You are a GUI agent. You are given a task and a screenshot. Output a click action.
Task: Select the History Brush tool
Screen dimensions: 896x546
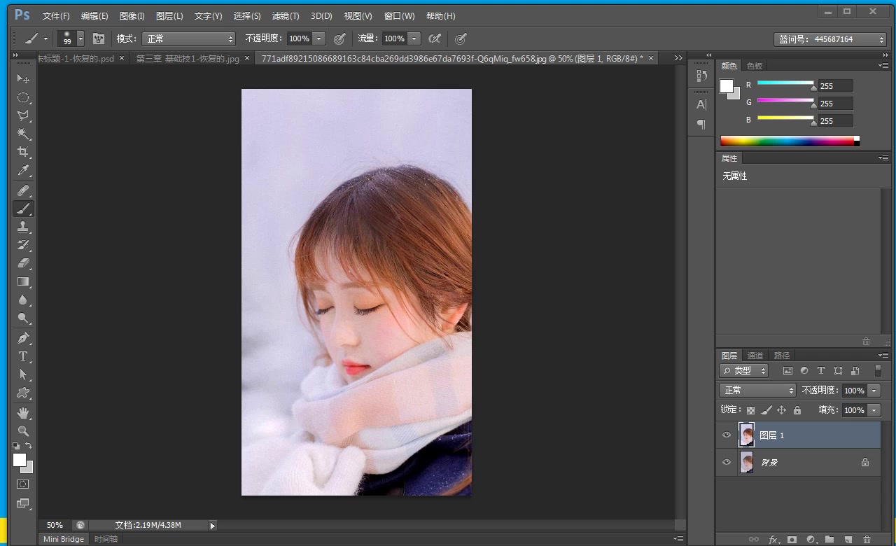23,245
